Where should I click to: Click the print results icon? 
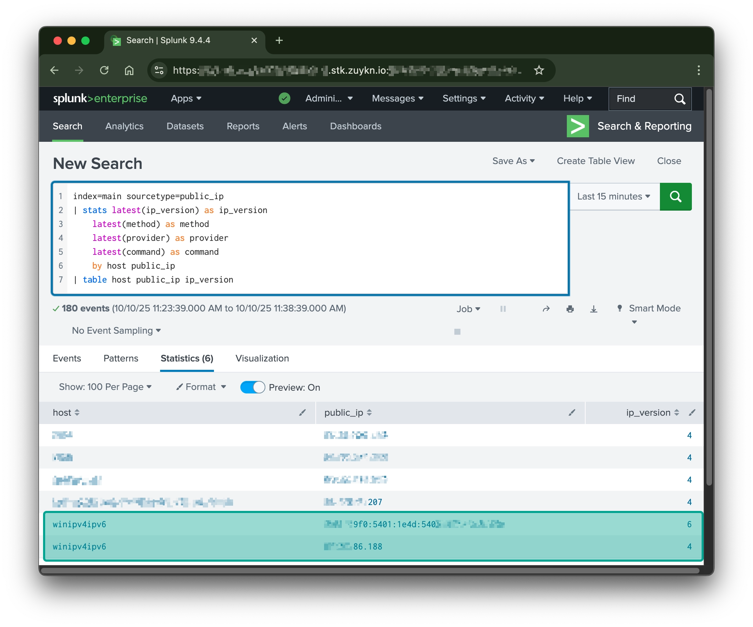(x=570, y=309)
